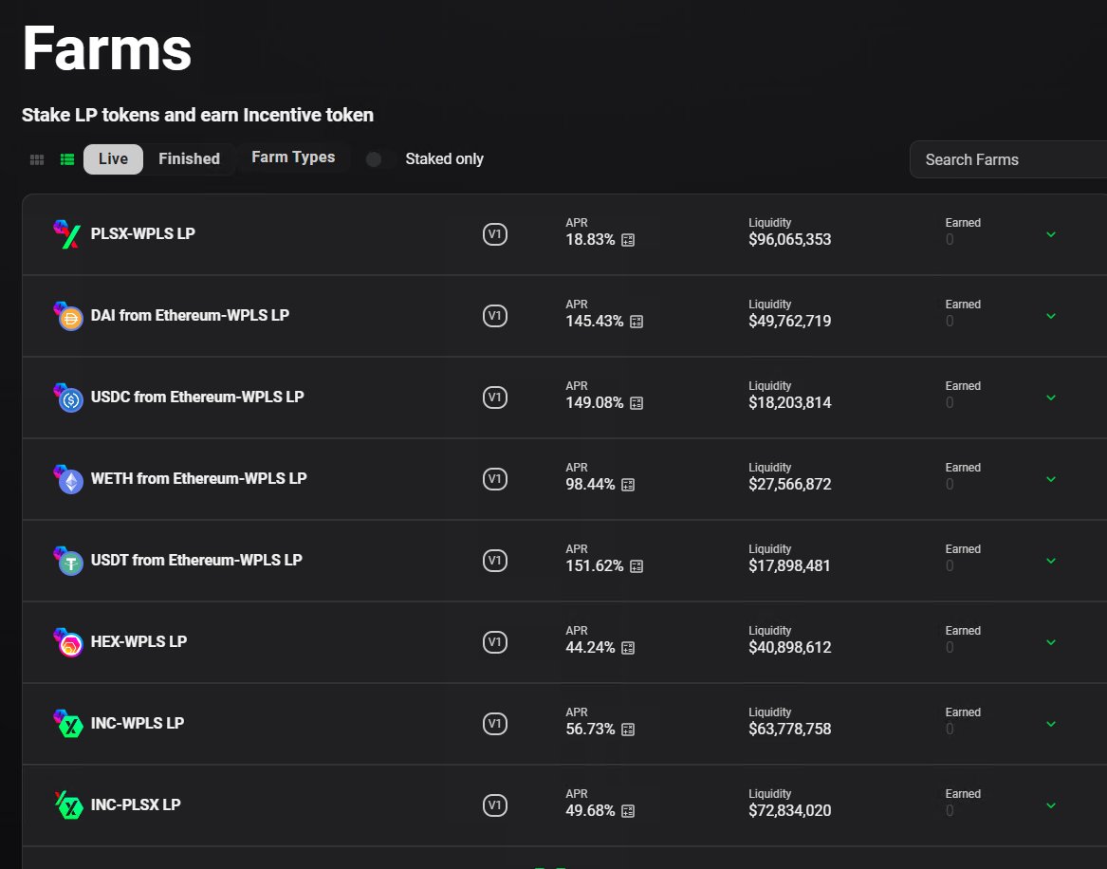This screenshot has width=1107, height=869.
Task: Open APR calculator for HEX-WPLS LP
Action: [628, 648]
